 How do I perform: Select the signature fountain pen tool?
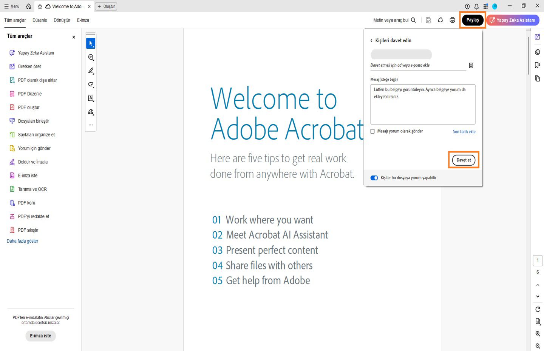point(91,112)
